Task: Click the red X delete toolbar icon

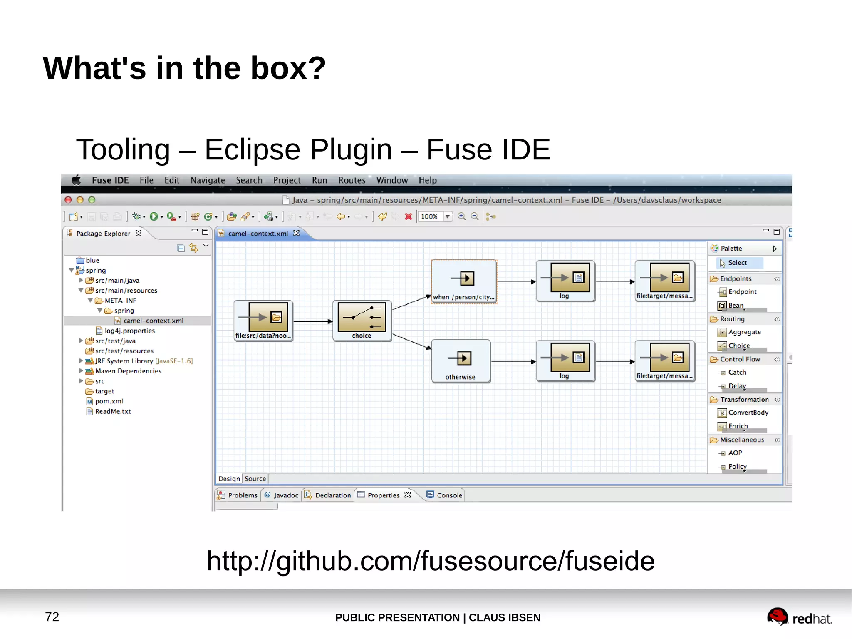Action: pyautogui.click(x=409, y=216)
